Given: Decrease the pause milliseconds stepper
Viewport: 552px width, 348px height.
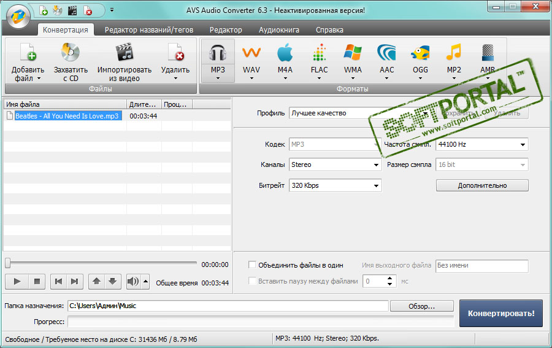Looking at the screenshot, I should coord(389,284).
